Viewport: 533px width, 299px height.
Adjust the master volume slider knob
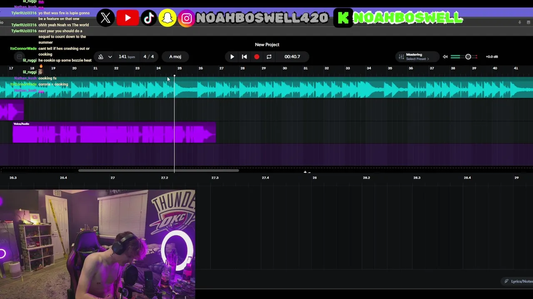[468, 57]
